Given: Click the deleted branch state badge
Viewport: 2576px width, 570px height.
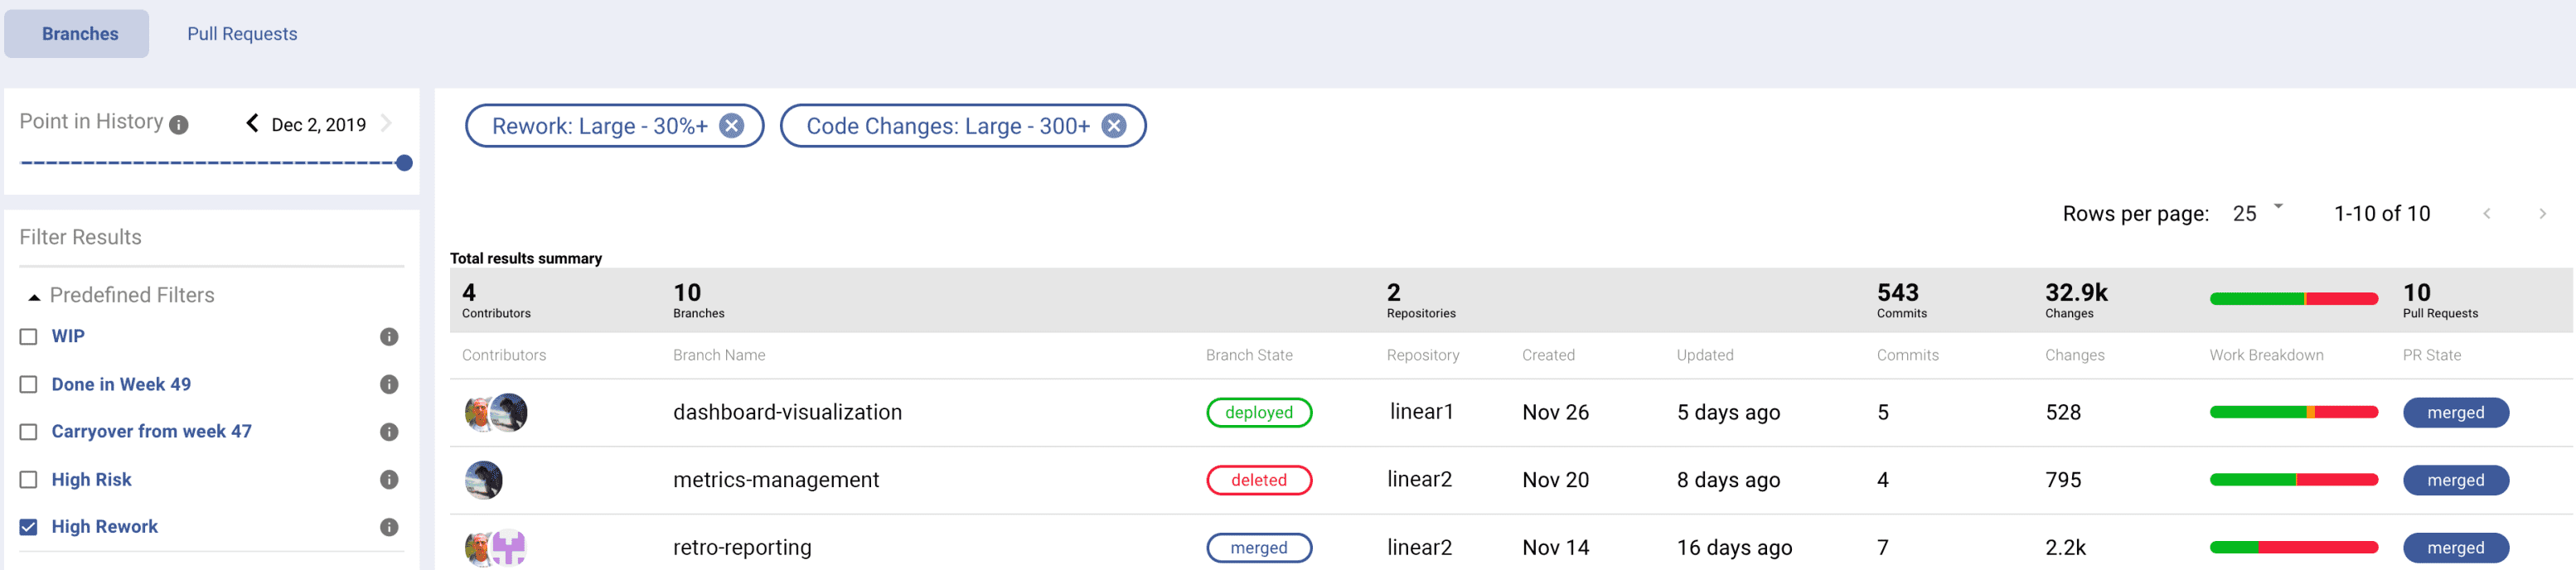Looking at the screenshot, I should pos(1259,480).
